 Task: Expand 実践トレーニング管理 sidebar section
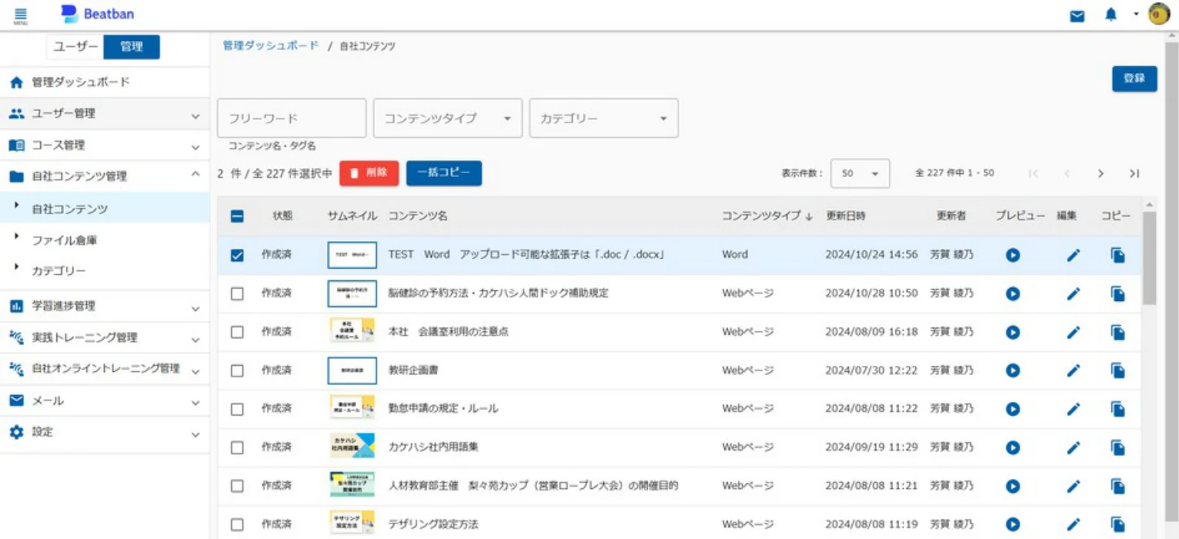[x=105, y=337]
